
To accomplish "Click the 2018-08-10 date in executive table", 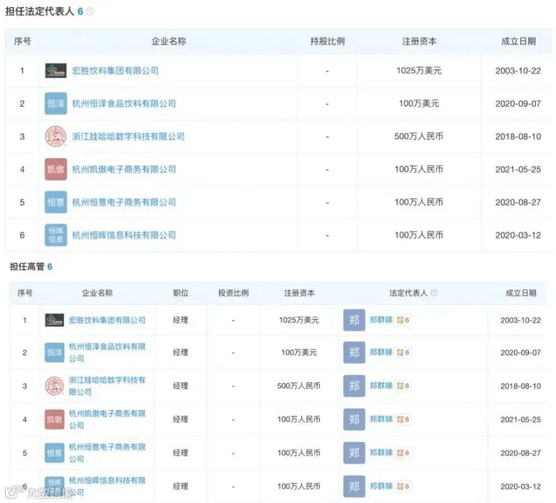I will point(520,386).
